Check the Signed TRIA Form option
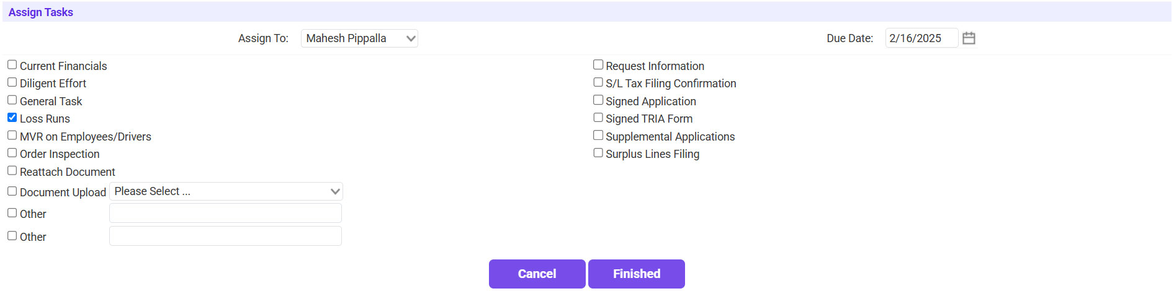Image resolution: width=1174 pixels, height=291 pixels. [598, 118]
